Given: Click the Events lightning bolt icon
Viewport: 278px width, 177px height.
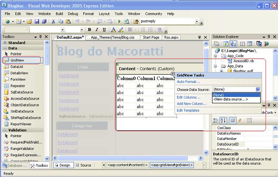Looking at the screenshot, I should [240, 120].
